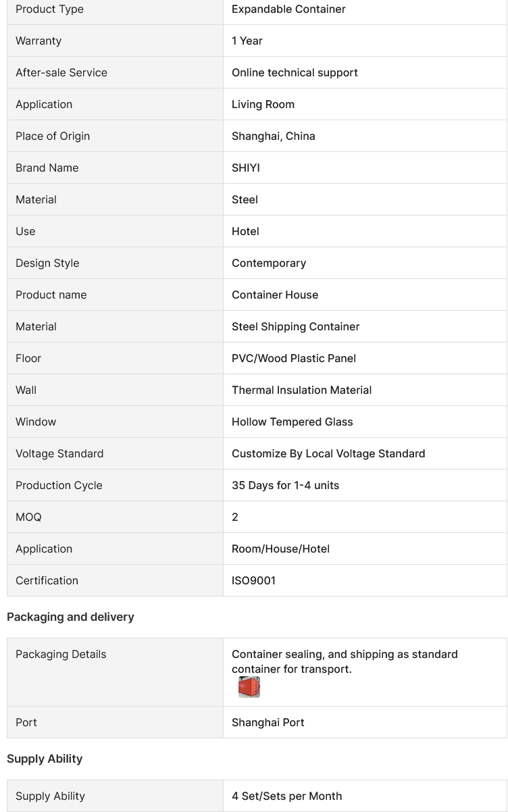The image size is (508, 812).
Task: Click the "Contemporary" design style value
Action: pyautogui.click(x=269, y=263)
